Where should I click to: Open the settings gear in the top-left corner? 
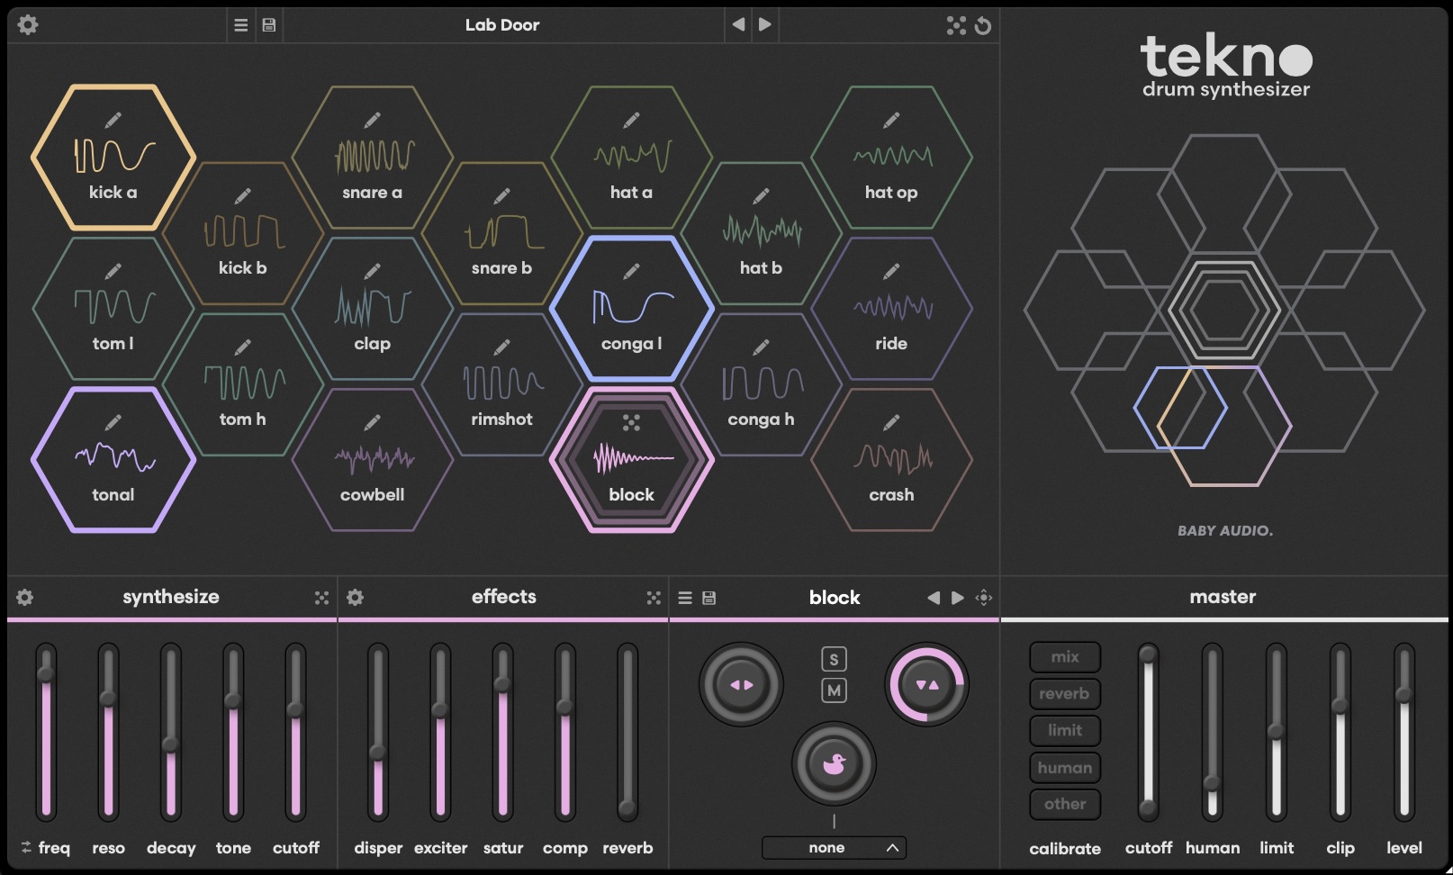(27, 24)
